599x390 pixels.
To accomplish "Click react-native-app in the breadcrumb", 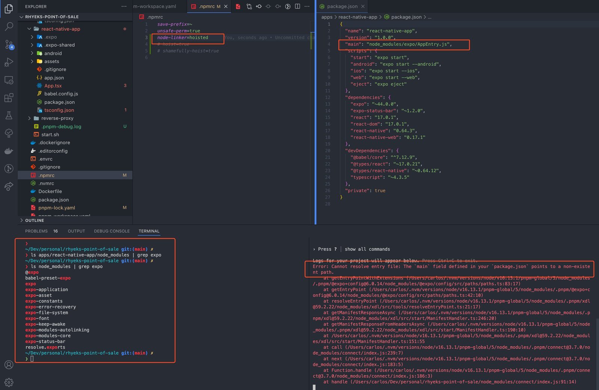I will point(358,17).
